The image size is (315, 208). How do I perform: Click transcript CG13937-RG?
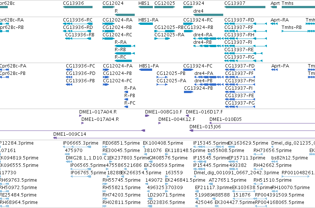(x=239, y=57)
